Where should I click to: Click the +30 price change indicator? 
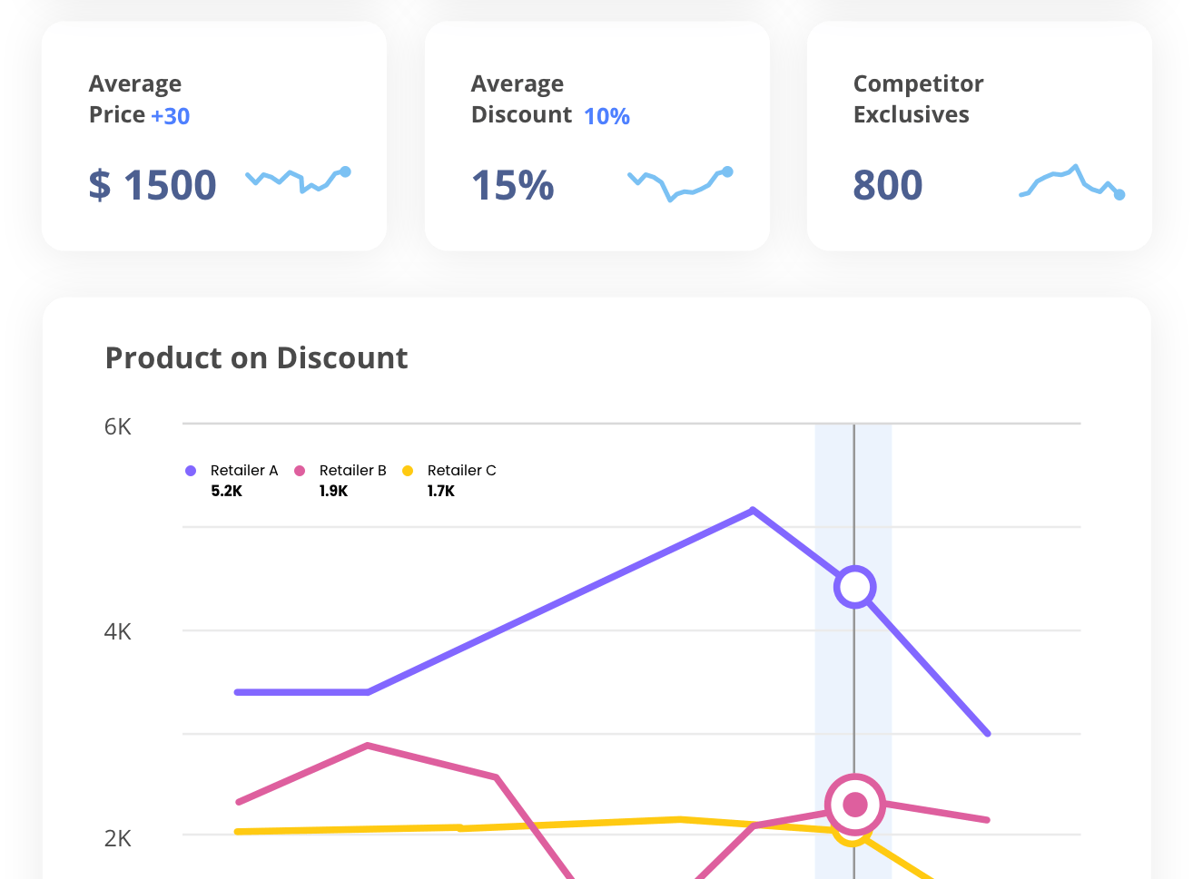(x=172, y=115)
